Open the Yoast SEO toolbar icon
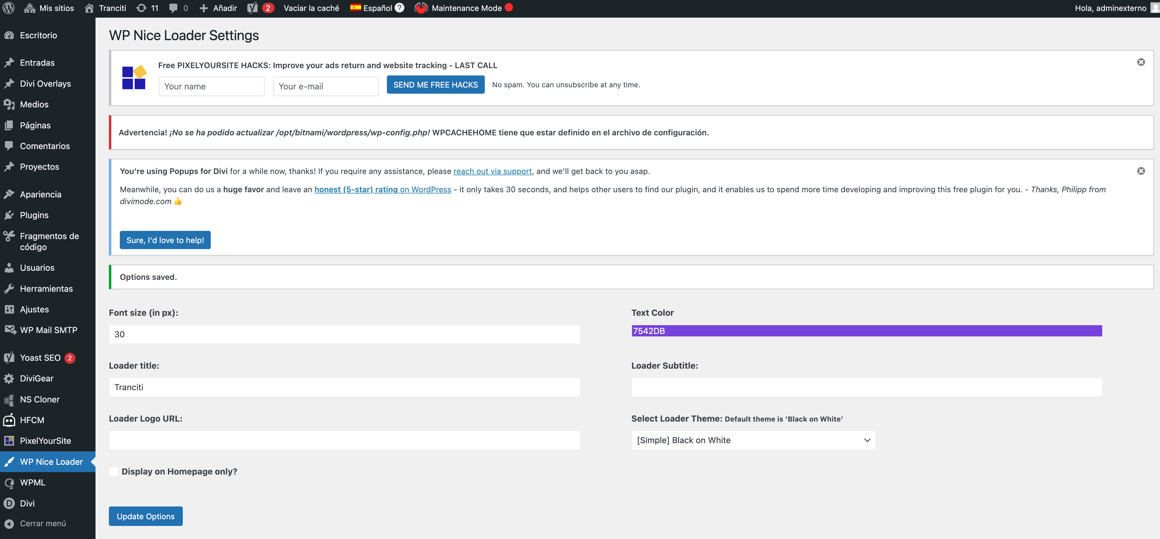This screenshot has height=539, width=1160. point(253,8)
